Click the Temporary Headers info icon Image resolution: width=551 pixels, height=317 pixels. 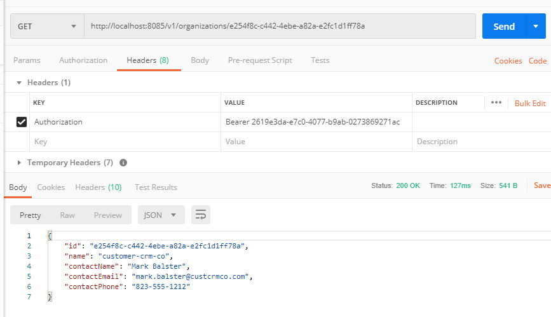tap(123, 163)
